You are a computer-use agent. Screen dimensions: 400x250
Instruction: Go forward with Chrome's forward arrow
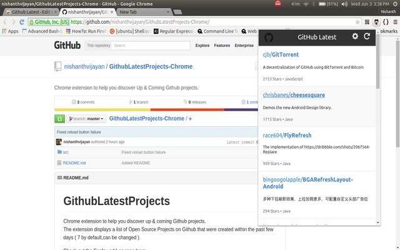pyautogui.click(x=13, y=22)
